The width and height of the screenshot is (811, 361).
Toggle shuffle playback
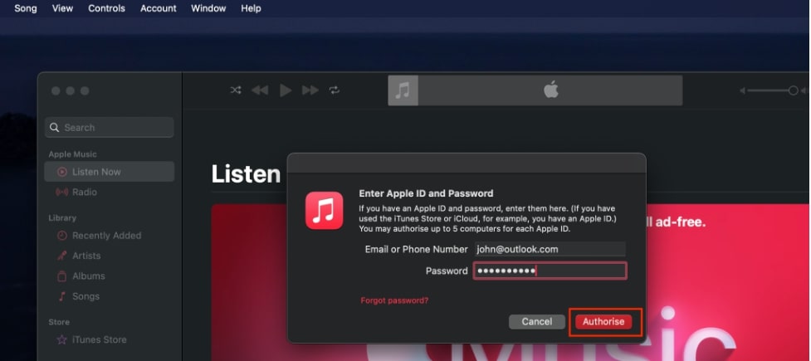coord(236,90)
